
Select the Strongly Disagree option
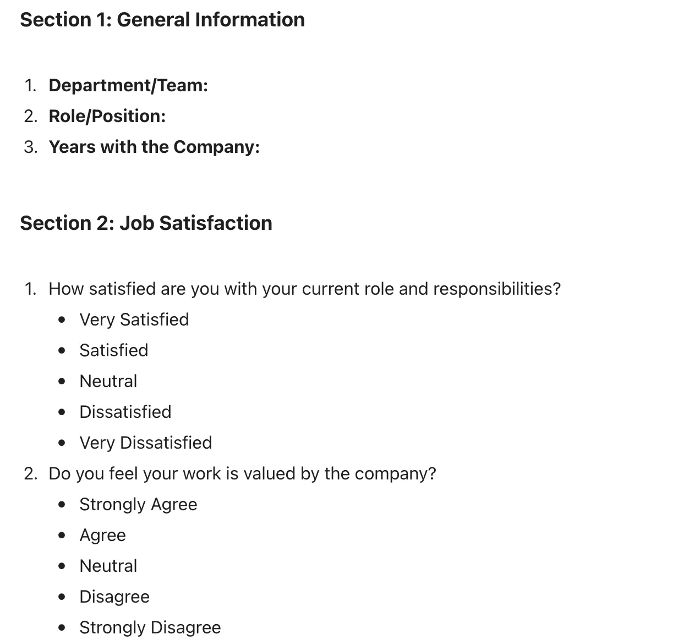click(x=150, y=627)
